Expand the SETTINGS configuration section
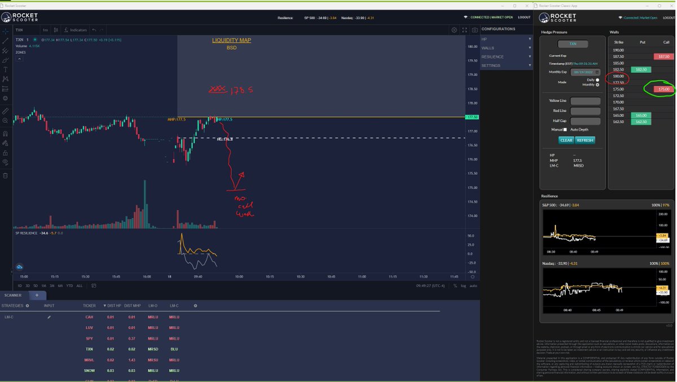Viewport: 677px width, 382px height. point(506,65)
